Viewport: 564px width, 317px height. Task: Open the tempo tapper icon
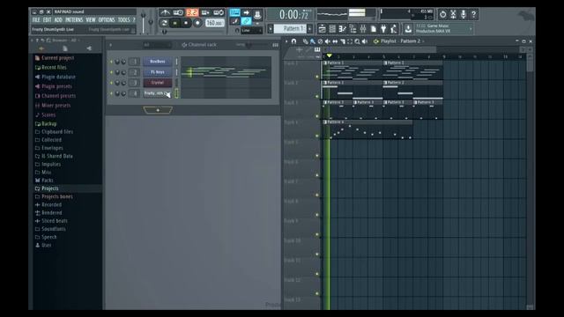point(394,28)
